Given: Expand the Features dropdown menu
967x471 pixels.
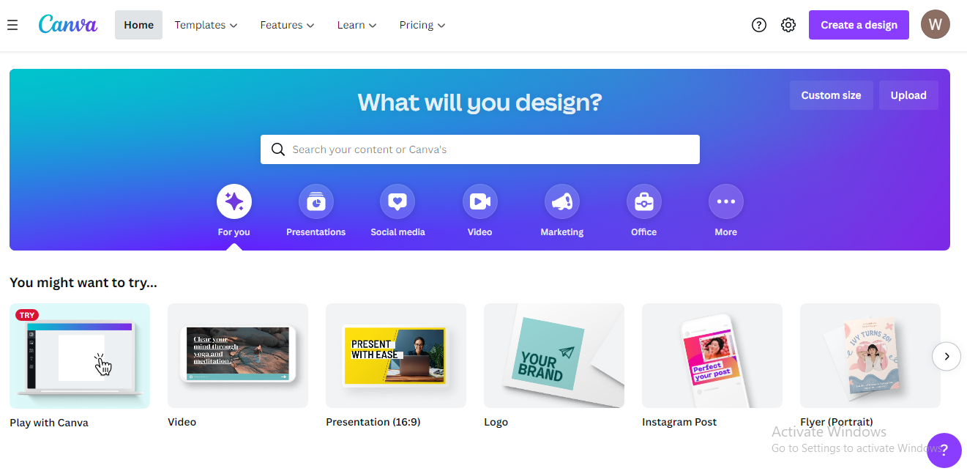Looking at the screenshot, I should click(x=287, y=25).
